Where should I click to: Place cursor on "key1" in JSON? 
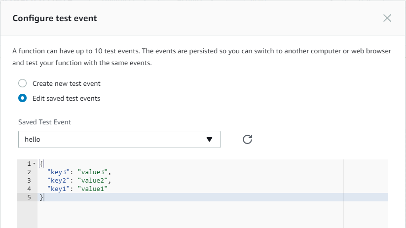[58, 189]
